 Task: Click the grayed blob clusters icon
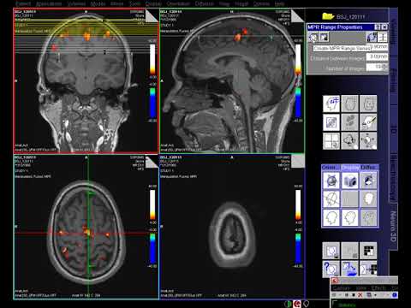(x=349, y=122)
